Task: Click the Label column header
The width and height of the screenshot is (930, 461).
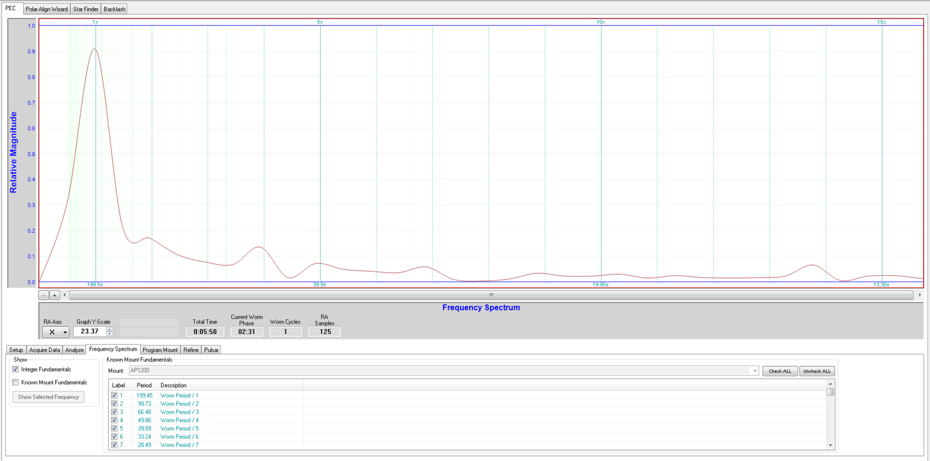Action: point(119,386)
